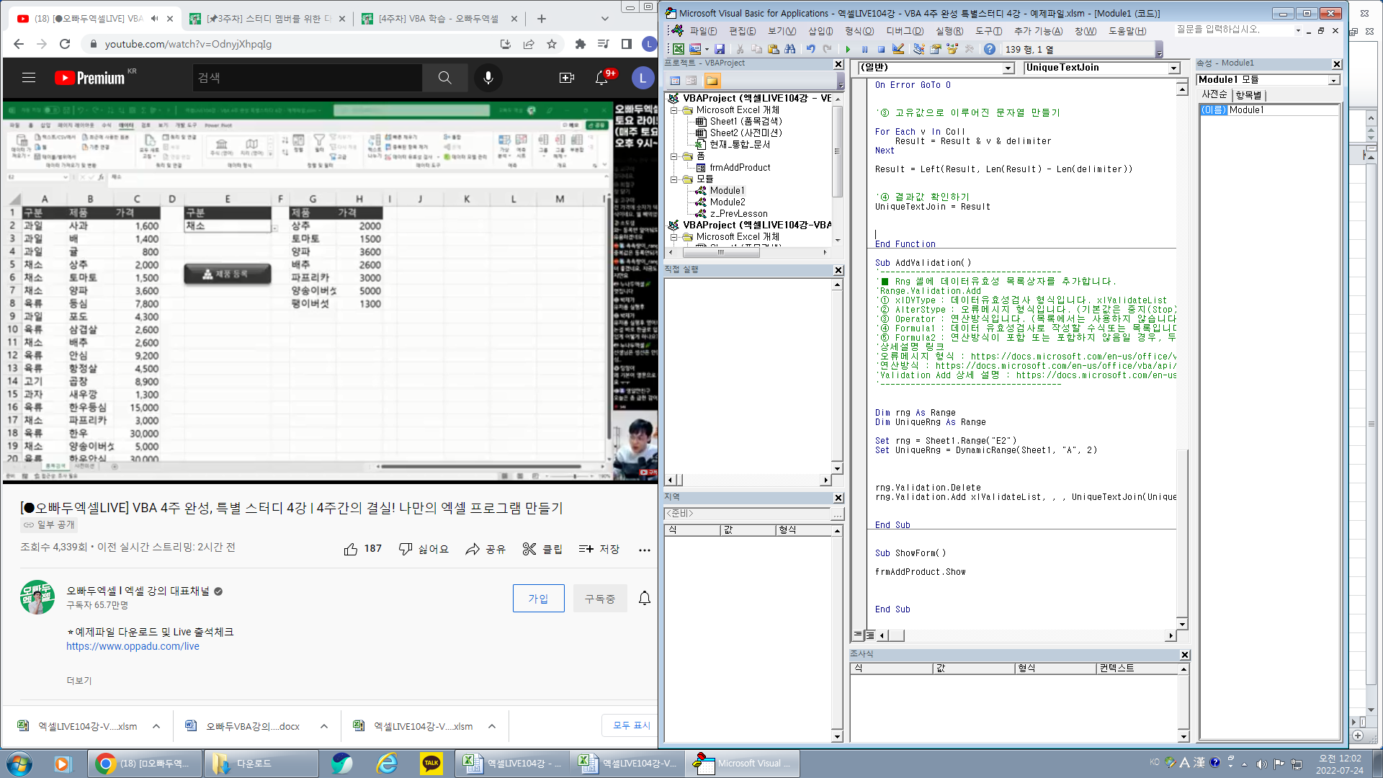Click the Undo arrow in VBA toolbar

(x=810, y=49)
